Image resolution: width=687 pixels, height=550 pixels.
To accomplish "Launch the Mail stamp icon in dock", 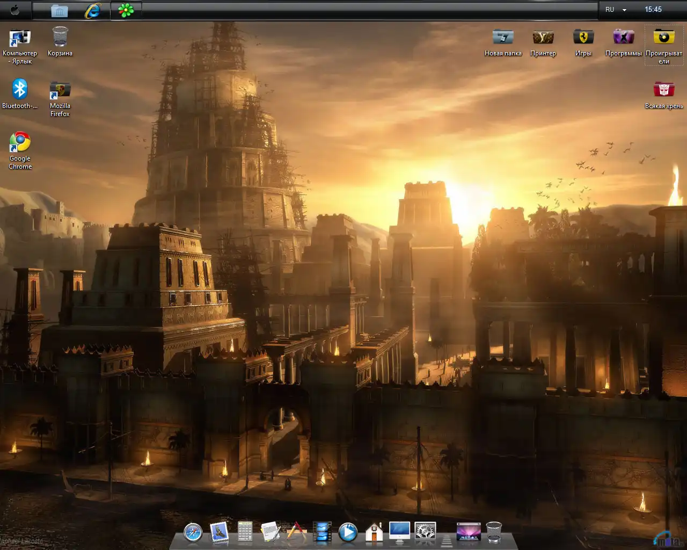I will [x=219, y=532].
